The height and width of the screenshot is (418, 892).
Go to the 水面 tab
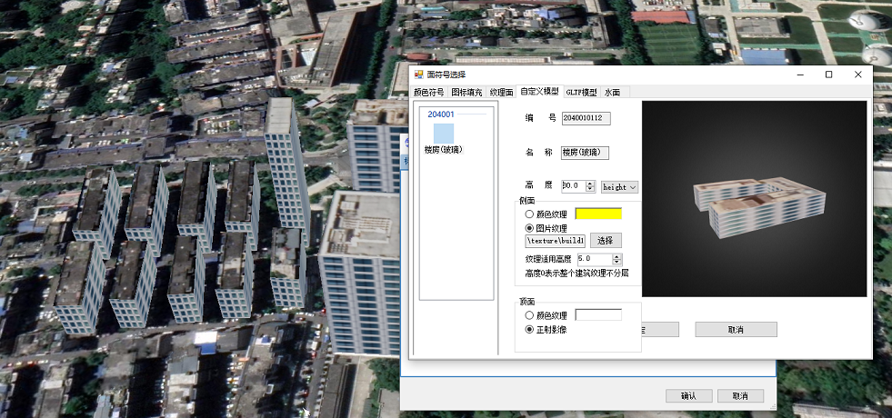[613, 93]
